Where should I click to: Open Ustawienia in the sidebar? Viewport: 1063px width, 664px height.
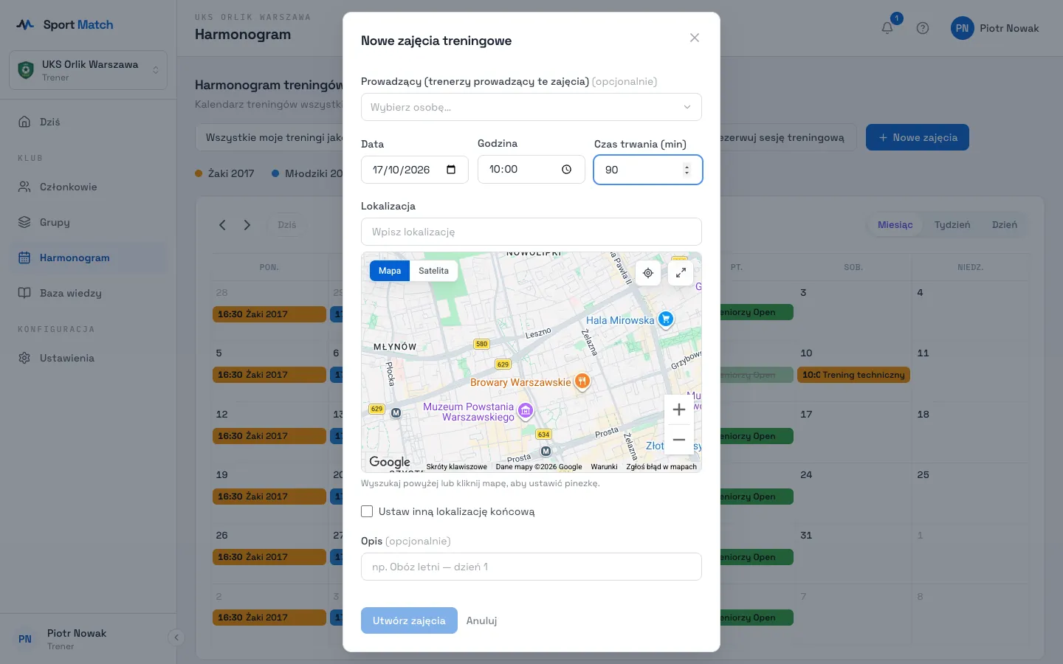click(89, 358)
